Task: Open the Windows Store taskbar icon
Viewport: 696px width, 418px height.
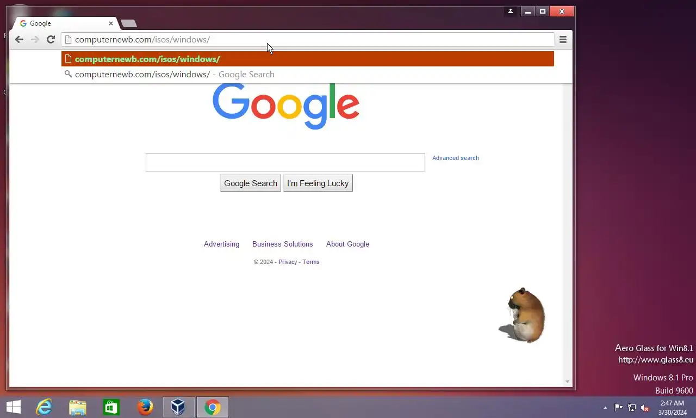Action: (x=111, y=407)
